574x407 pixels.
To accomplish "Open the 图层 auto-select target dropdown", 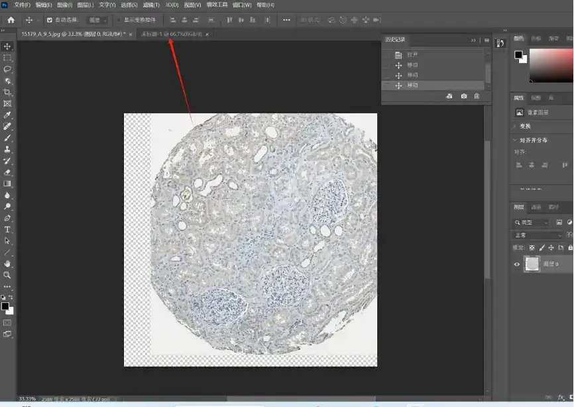I will coord(98,20).
